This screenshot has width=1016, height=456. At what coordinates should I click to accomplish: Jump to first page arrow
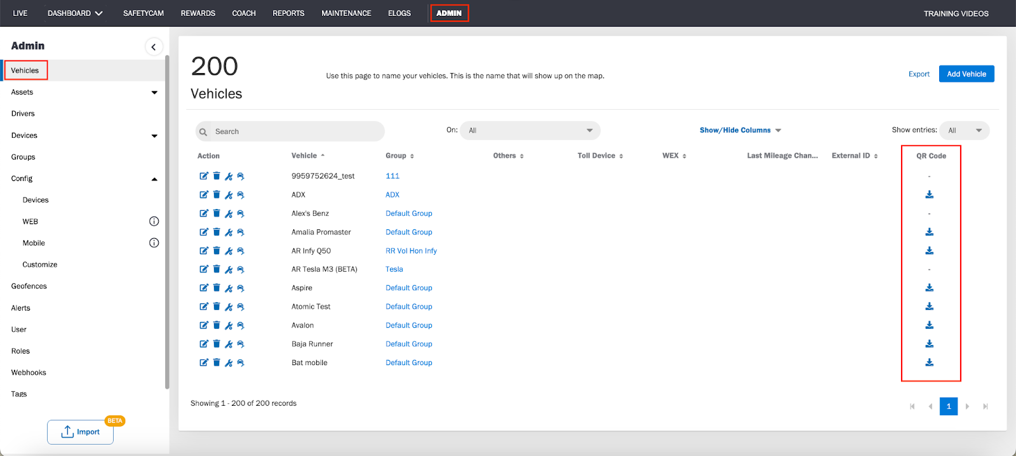point(912,406)
